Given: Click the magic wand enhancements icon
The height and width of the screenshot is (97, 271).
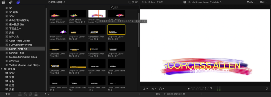Looking at the screenshot, I should point(153,89).
